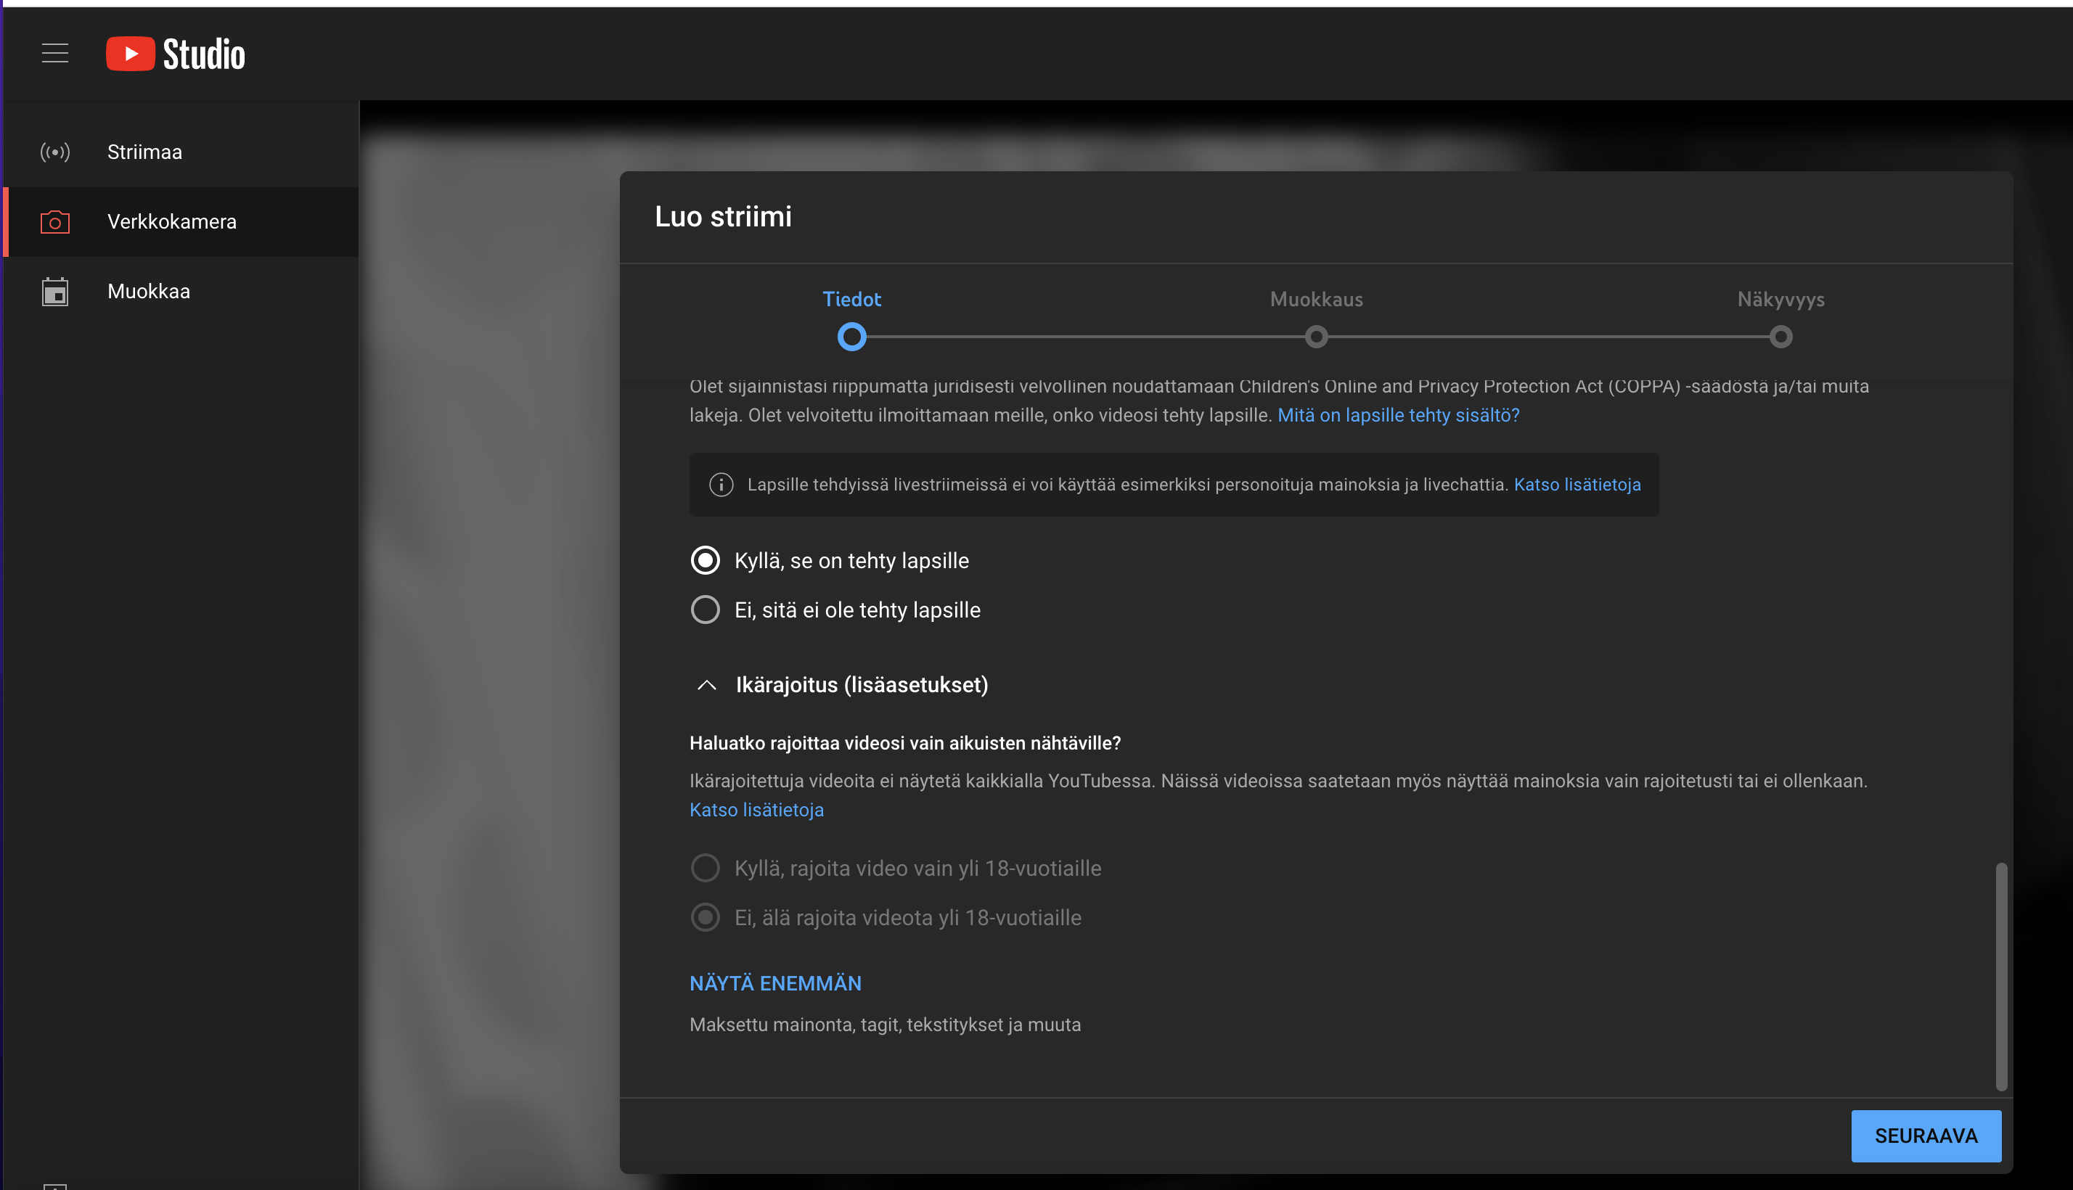This screenshot has height=1190, width=2073.
Task: Click the Muokkaus step circle
Action: [1316, 337]
